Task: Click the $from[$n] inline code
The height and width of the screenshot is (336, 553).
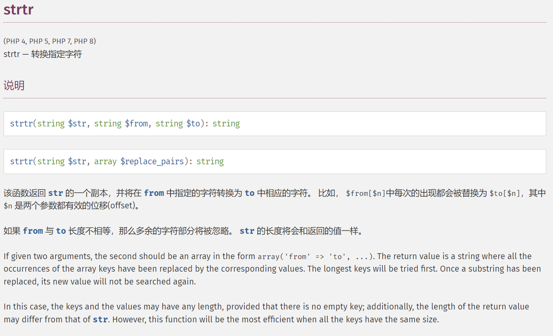Action: [x=365, y=193]
